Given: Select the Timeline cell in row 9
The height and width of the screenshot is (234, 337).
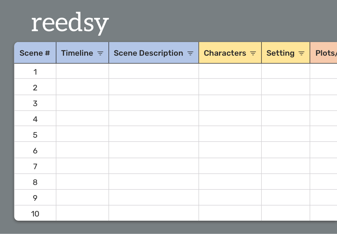Looking at the screenshot, I should pyautogui.click(x=82, y=198).
